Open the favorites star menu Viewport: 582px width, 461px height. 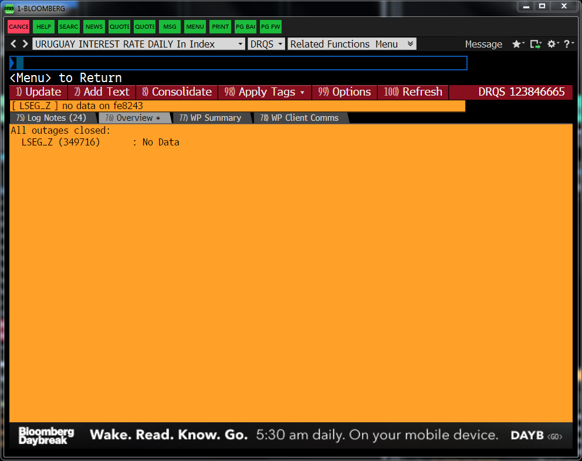pos(518,44)
